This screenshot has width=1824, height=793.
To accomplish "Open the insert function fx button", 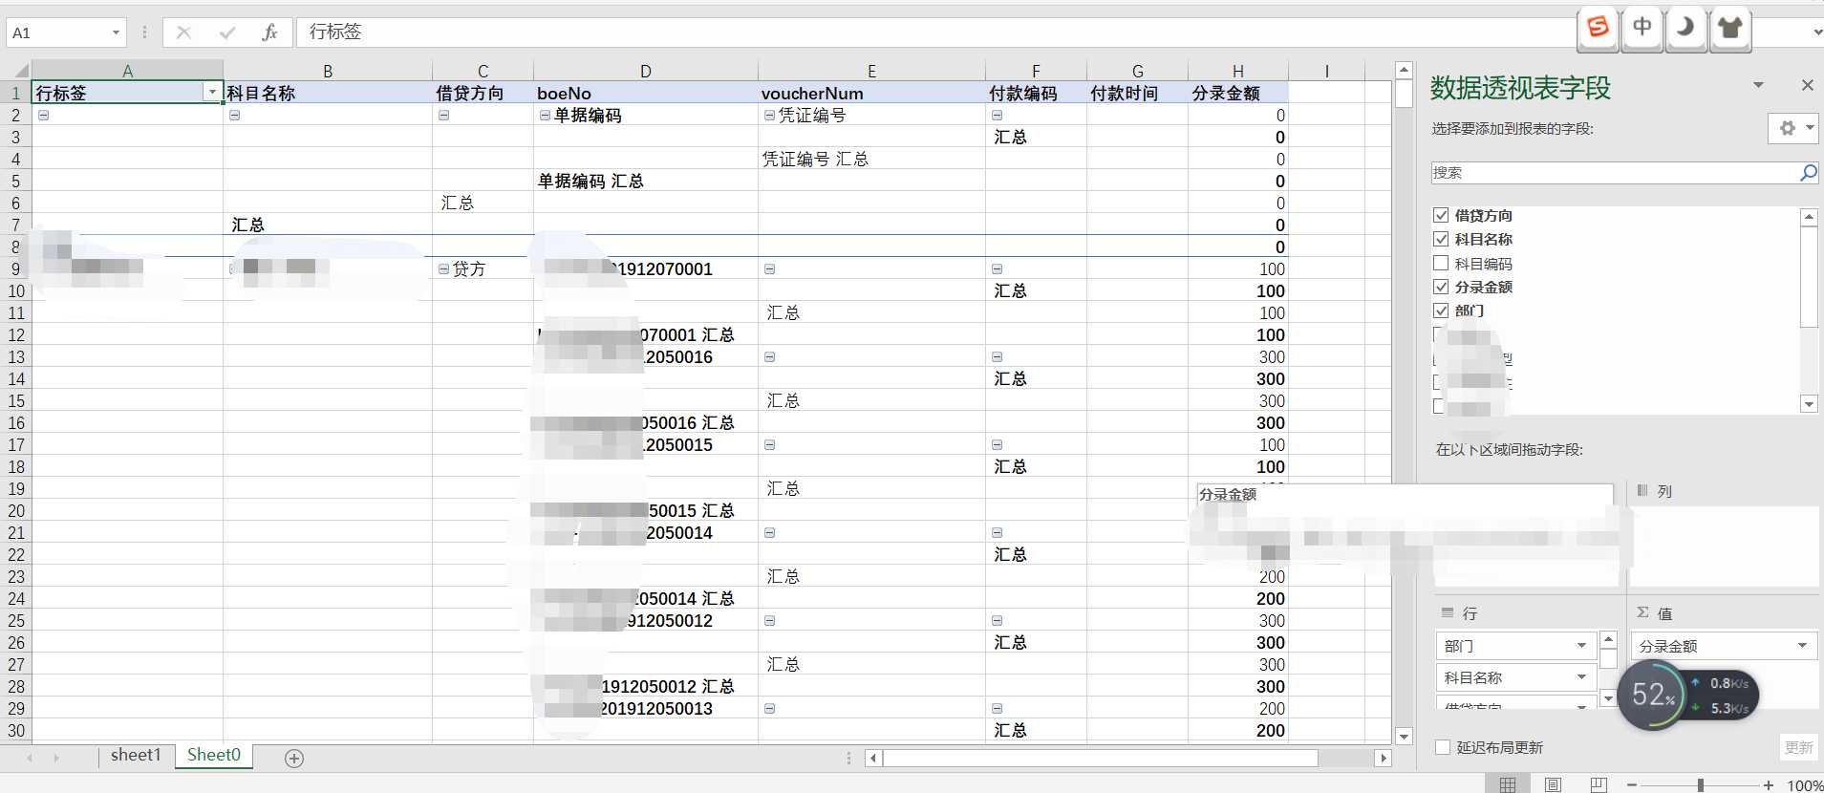I will click(269, 32).
